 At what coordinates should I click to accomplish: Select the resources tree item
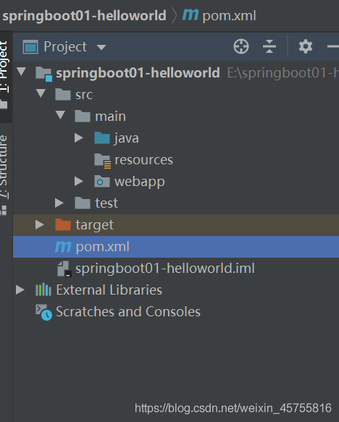[144, 160]
